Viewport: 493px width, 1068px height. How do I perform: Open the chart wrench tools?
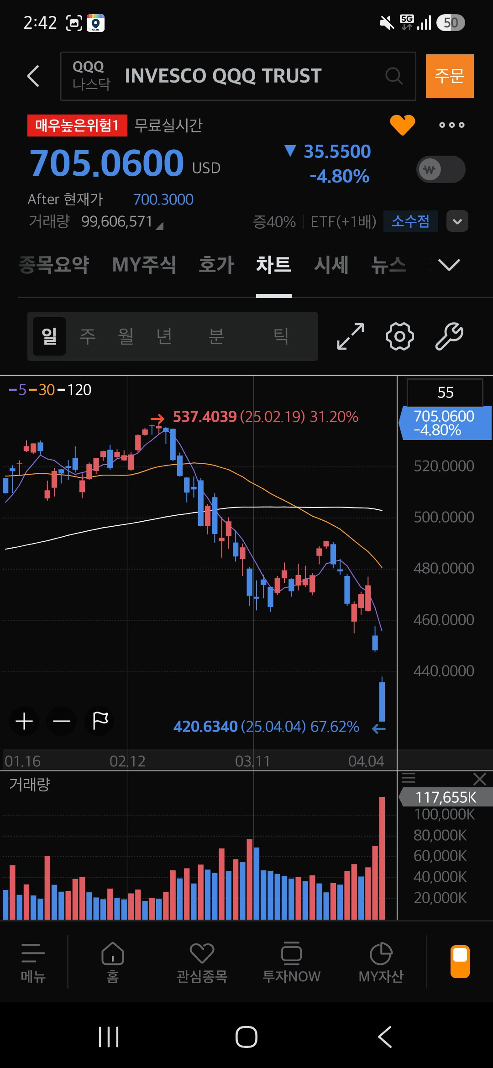449,336
